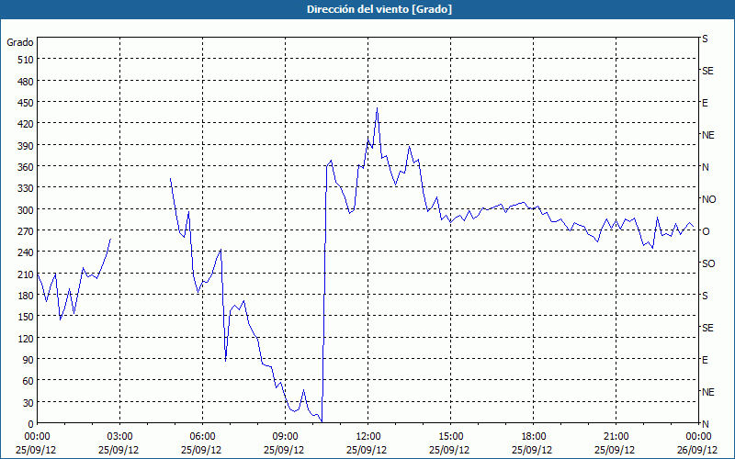
Task: Click the 360 degree axis label
Action: coord(26,167)
